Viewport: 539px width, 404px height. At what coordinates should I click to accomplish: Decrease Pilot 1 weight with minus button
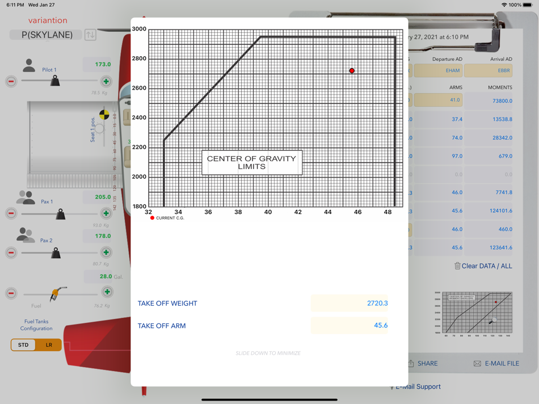point(11,82)
